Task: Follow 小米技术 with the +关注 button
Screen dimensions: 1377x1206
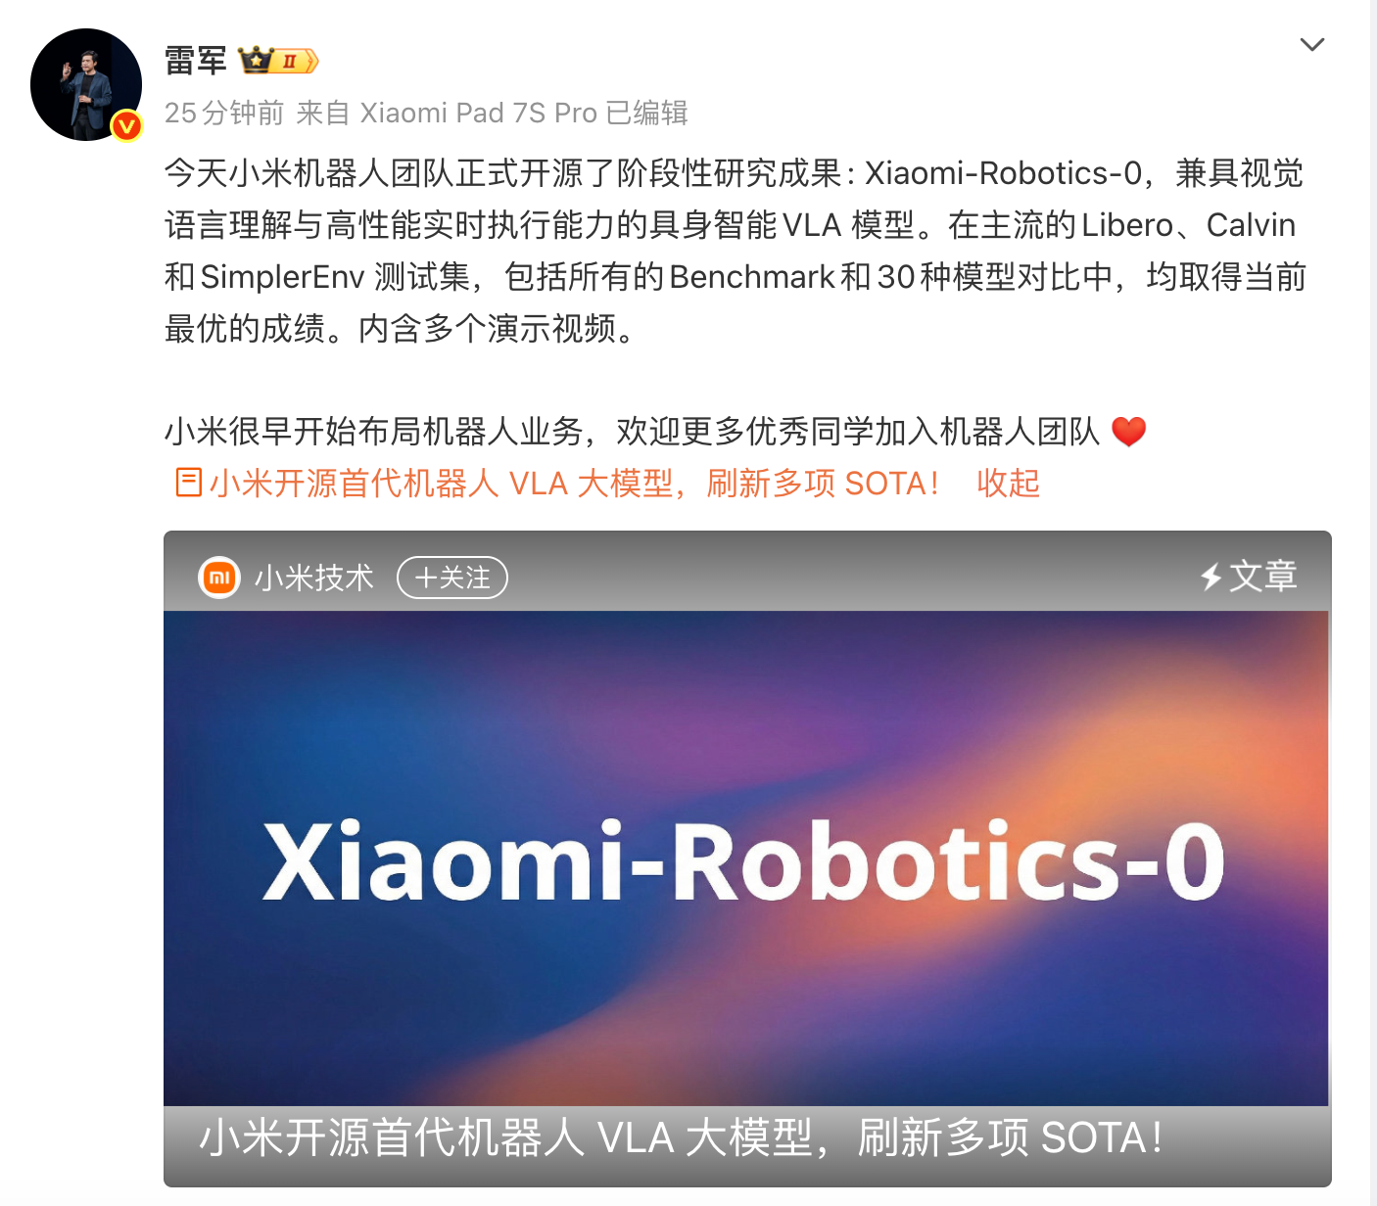Action: click(x=452, y=578)
